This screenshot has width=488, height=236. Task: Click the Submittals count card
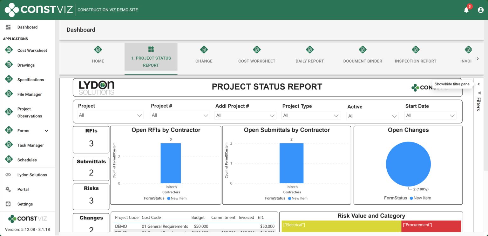[91, 169]
